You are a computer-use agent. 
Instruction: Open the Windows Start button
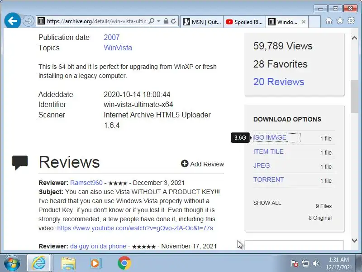(12, 263)
